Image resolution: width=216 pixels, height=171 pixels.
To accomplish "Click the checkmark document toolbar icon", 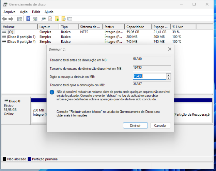I will 50,19.
